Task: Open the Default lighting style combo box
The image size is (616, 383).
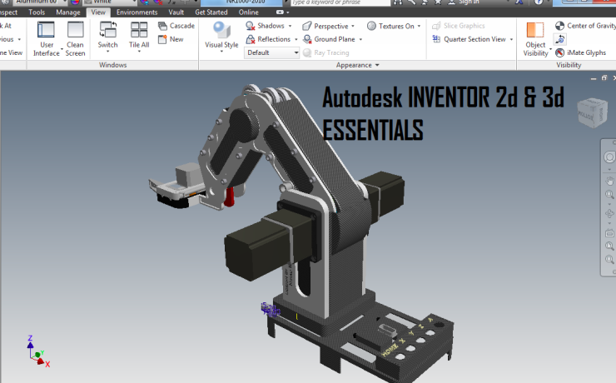Action: point(272,52)
